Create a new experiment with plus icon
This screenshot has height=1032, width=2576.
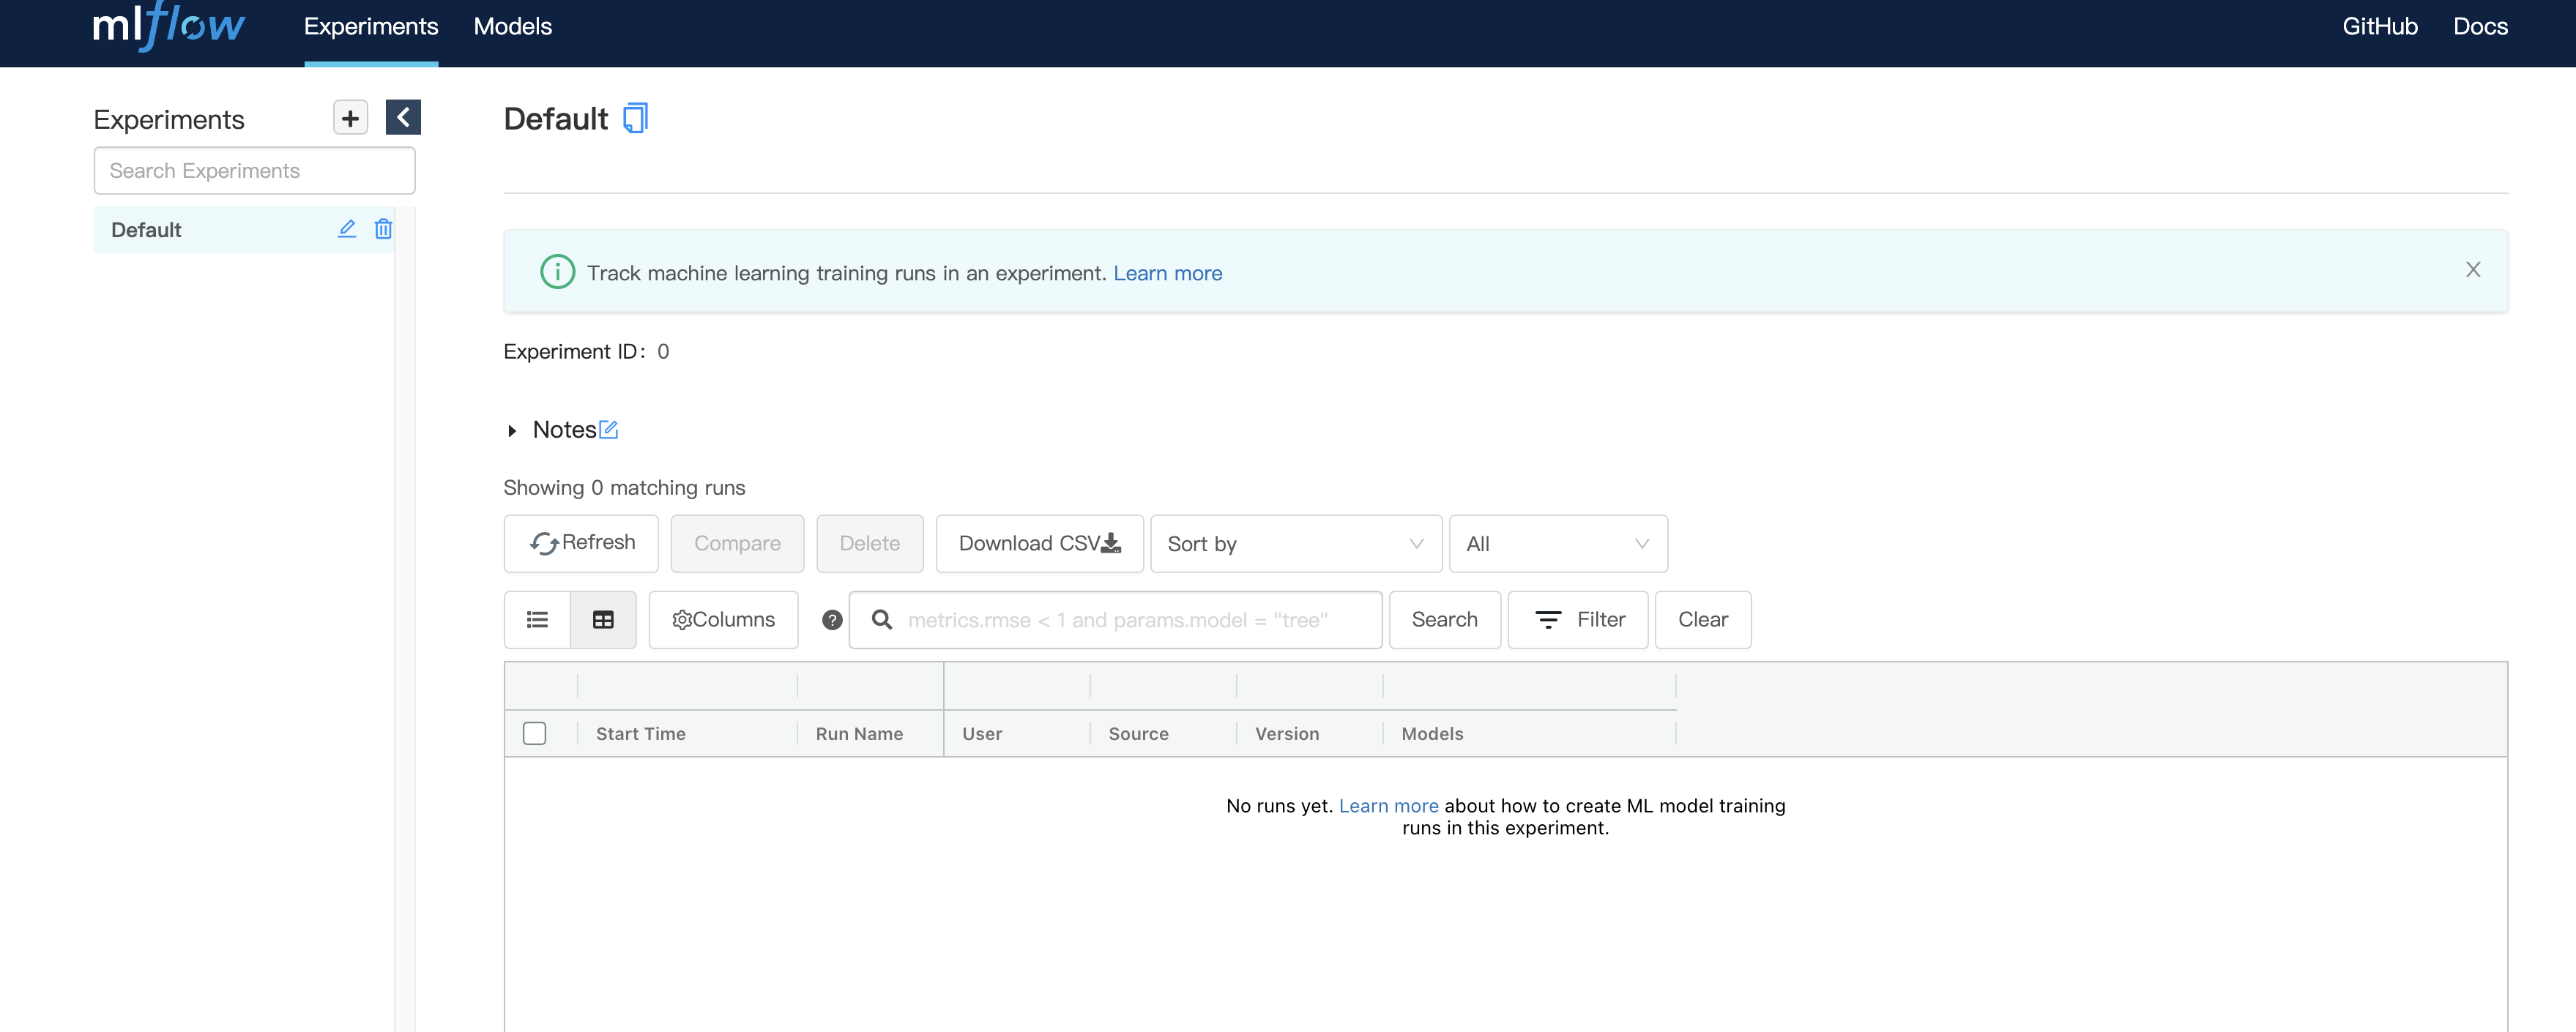coord(350,118)
